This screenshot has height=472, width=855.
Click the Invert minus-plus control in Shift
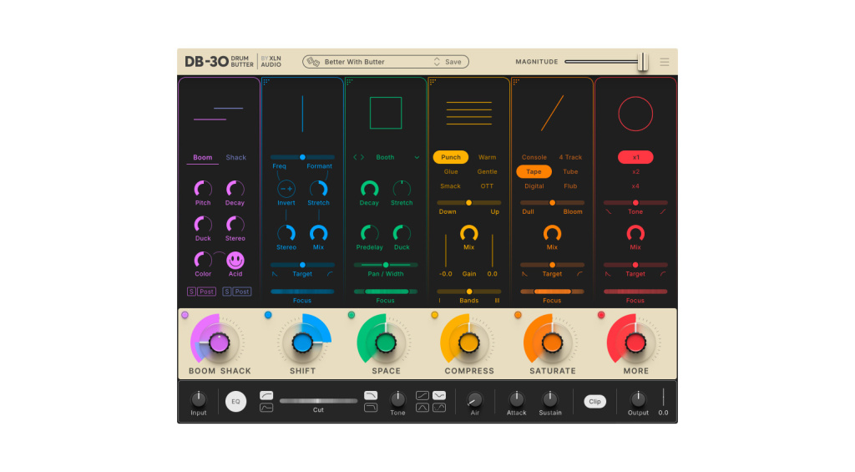[x=286, y=189]
